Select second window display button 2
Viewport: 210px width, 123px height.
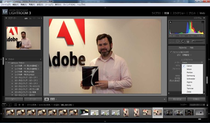point(10,105)
